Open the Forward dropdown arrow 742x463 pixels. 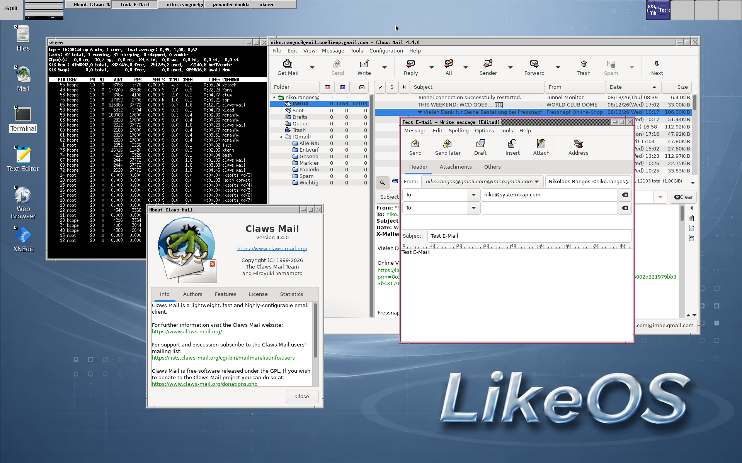point(558,68)
